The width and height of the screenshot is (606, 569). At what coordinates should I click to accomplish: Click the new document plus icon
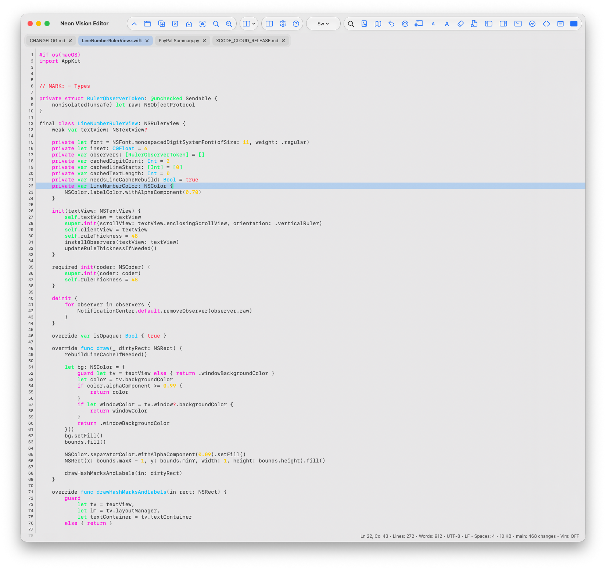click(474, 24)
